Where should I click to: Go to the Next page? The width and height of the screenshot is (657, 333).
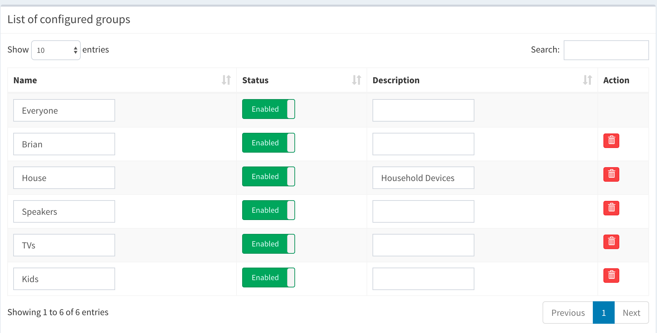point(632,313)
